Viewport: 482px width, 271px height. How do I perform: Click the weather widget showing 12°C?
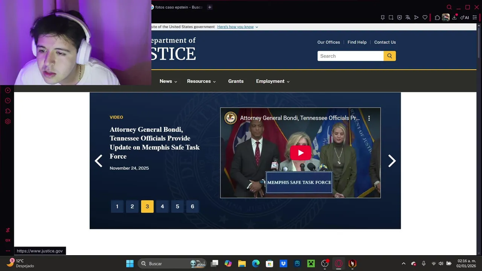21,263
